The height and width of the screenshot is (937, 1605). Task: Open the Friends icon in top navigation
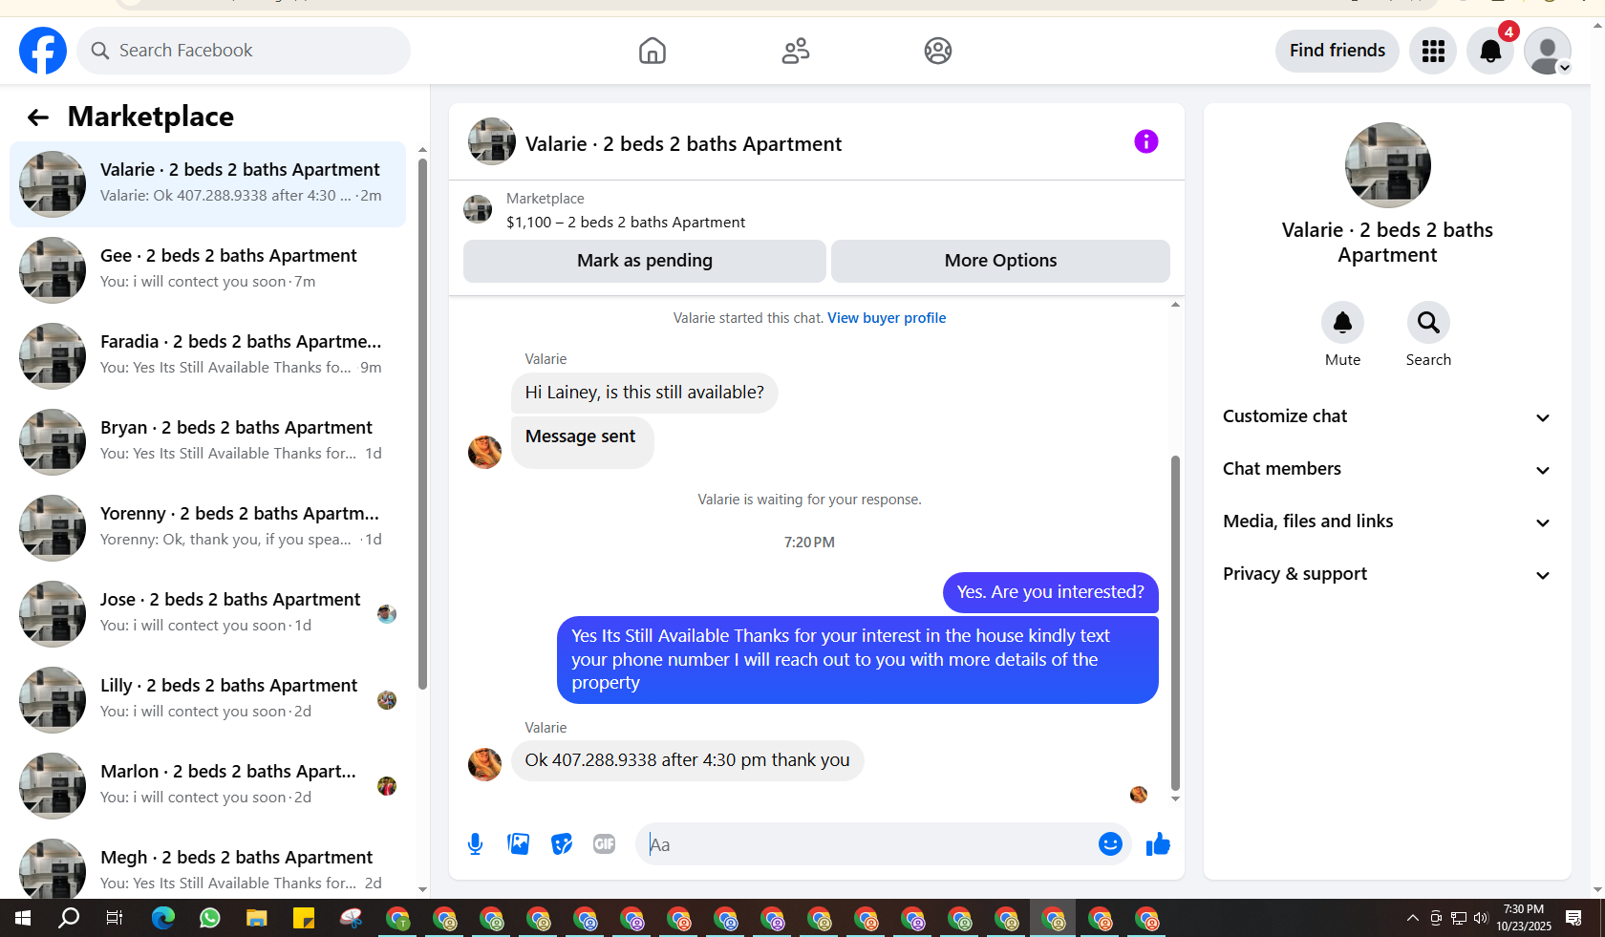[x=796, y=51]
